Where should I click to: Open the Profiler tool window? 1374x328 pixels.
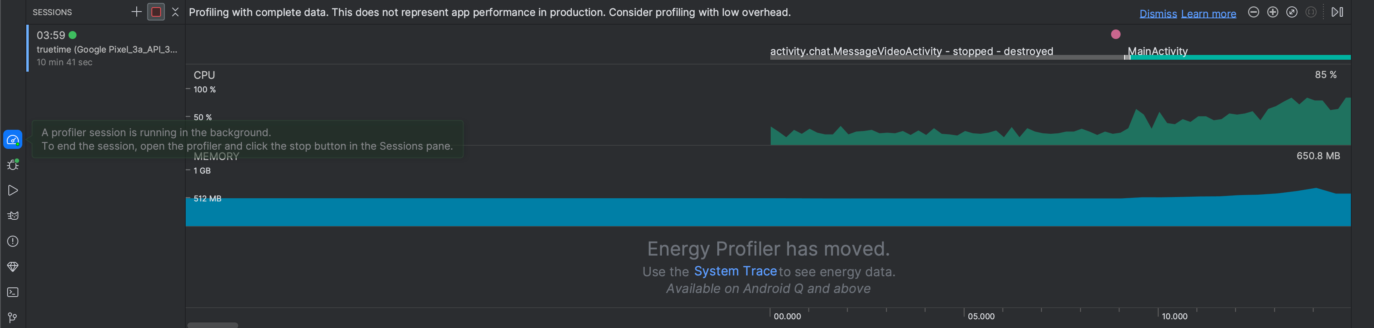13,140
